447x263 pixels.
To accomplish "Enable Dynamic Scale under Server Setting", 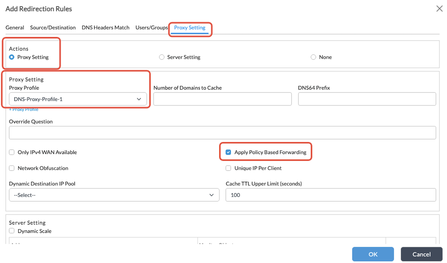I will [12, 231].
